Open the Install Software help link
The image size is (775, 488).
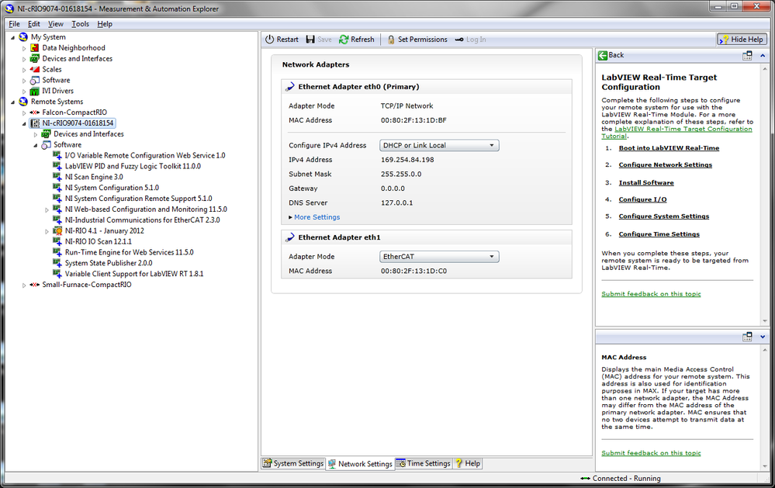point(646,182)
